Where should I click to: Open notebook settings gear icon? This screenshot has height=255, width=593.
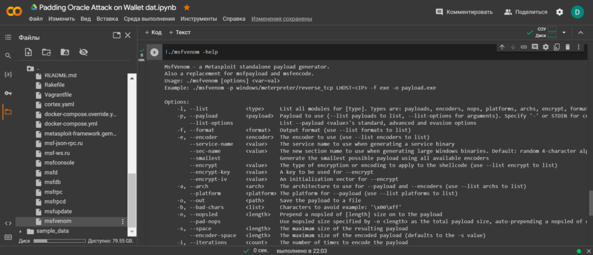pyautogui.click(x=559, y=12)
